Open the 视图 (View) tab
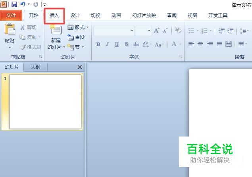252x177 pixels. [192, 15]
